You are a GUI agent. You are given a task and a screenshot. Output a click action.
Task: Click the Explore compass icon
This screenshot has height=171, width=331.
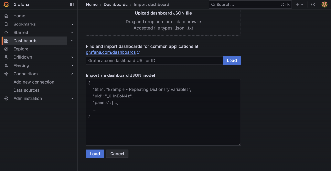(x=6, y=49)
